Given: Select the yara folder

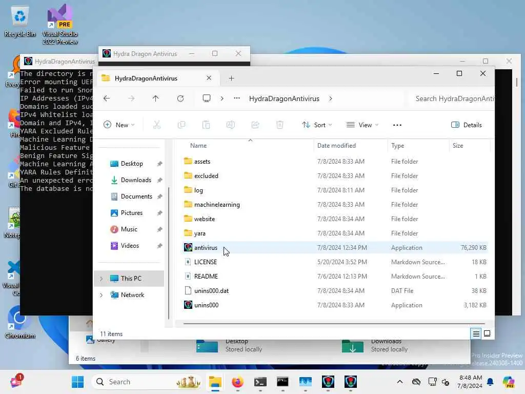Looking at the screenshot, I should [199, 233].
